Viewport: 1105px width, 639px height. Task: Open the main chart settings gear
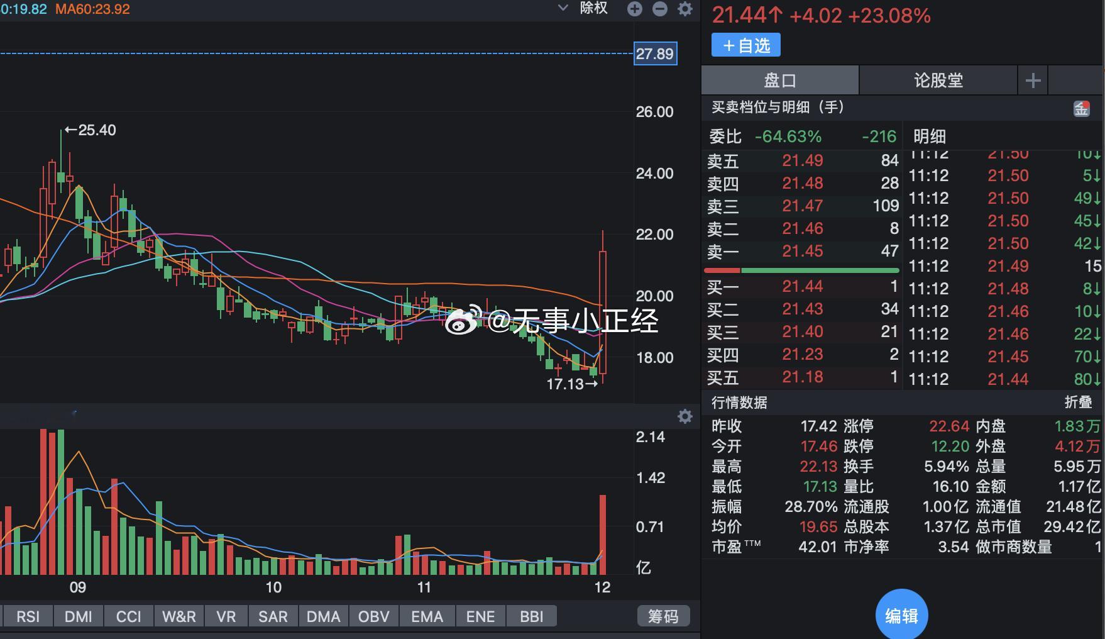coord(684,9)
